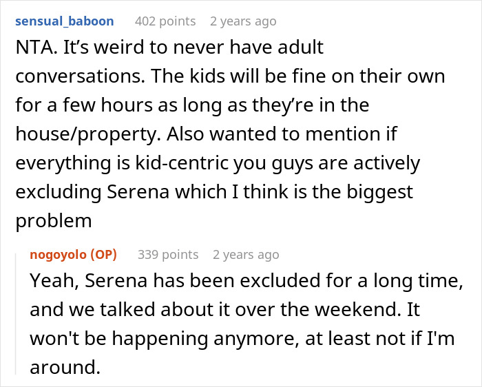The height and width of the screenshot is (387, 482).
Task: Click the word "problem" ending the comment
Action: pyautogui.click(x=54, y=222)
